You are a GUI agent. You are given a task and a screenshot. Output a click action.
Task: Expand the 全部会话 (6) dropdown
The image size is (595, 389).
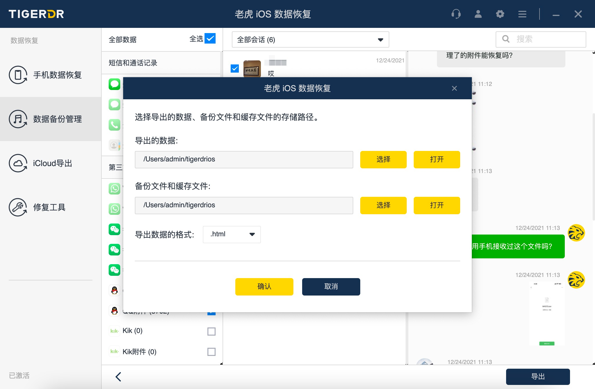point(310,40)
